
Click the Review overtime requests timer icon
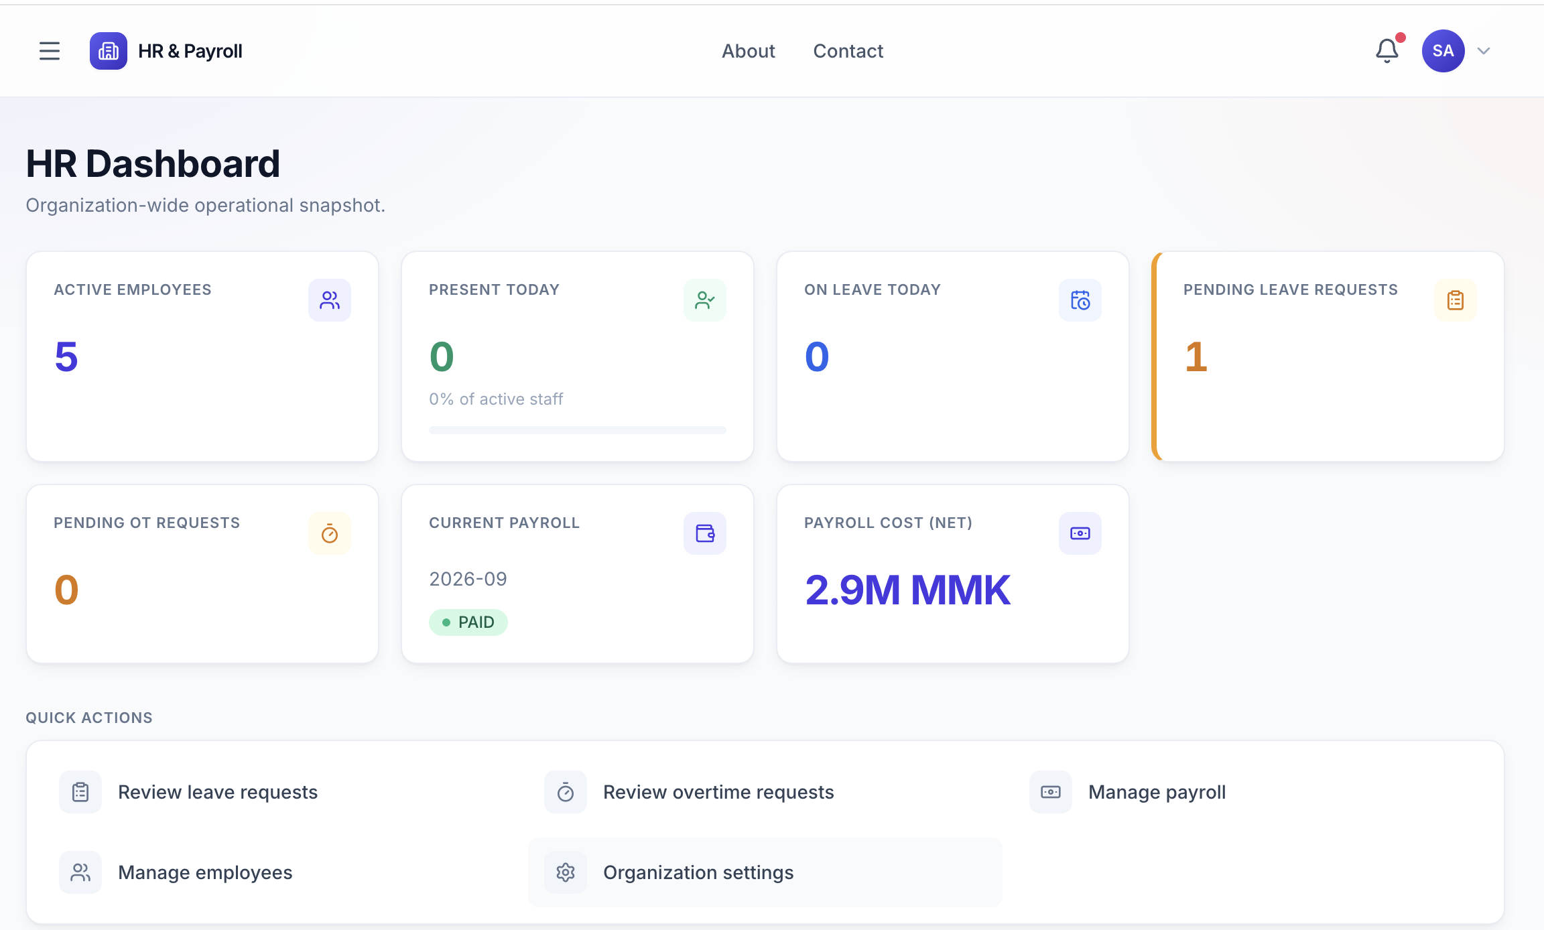[x=566, y=792]
